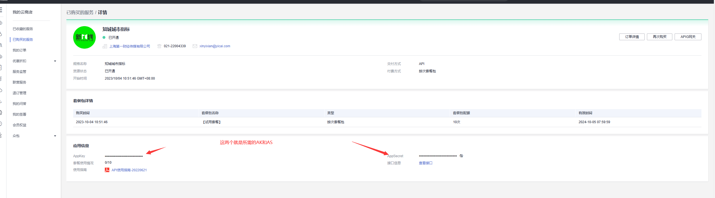
Task: Expand the 优惠折扣 submenu arrow
Action: click(x=55, y=61)
